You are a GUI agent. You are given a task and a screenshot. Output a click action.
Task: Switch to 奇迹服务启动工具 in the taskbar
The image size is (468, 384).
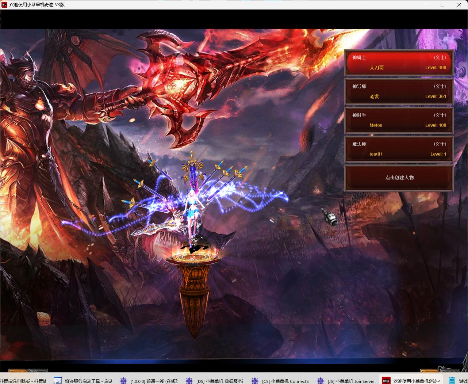pos(83,381)
